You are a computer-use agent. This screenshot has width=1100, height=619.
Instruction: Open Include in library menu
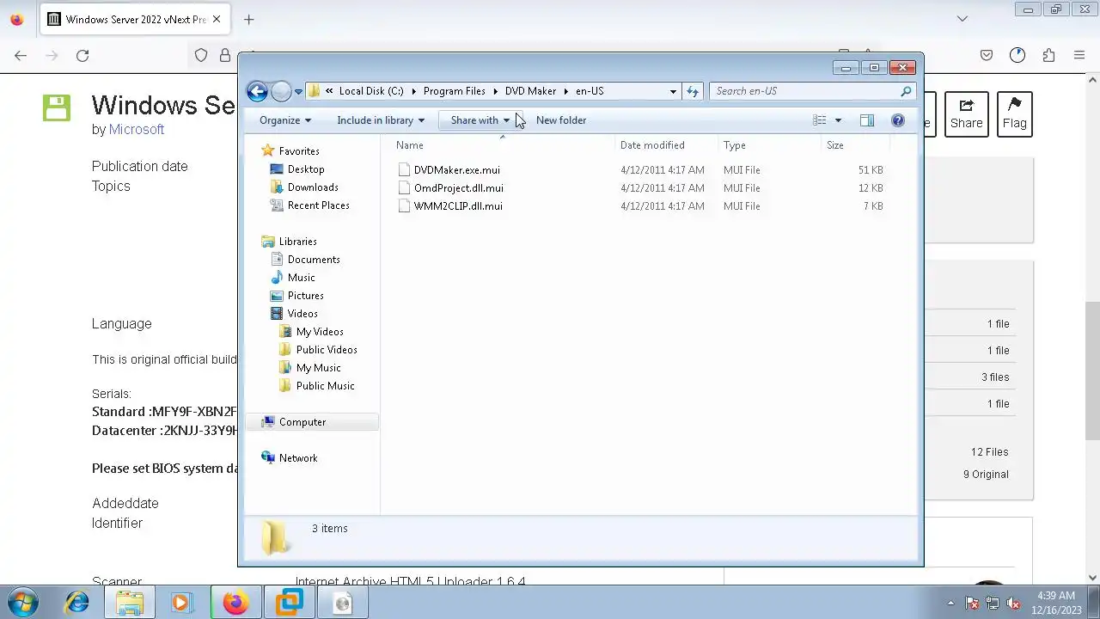pos(381,120)
